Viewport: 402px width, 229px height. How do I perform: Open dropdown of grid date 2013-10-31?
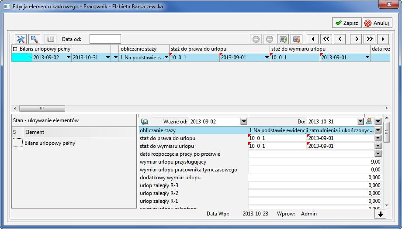click(x=107, y=58)
